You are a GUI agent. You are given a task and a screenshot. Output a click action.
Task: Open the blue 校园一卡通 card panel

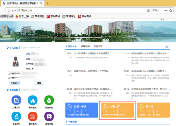(81, 110)
